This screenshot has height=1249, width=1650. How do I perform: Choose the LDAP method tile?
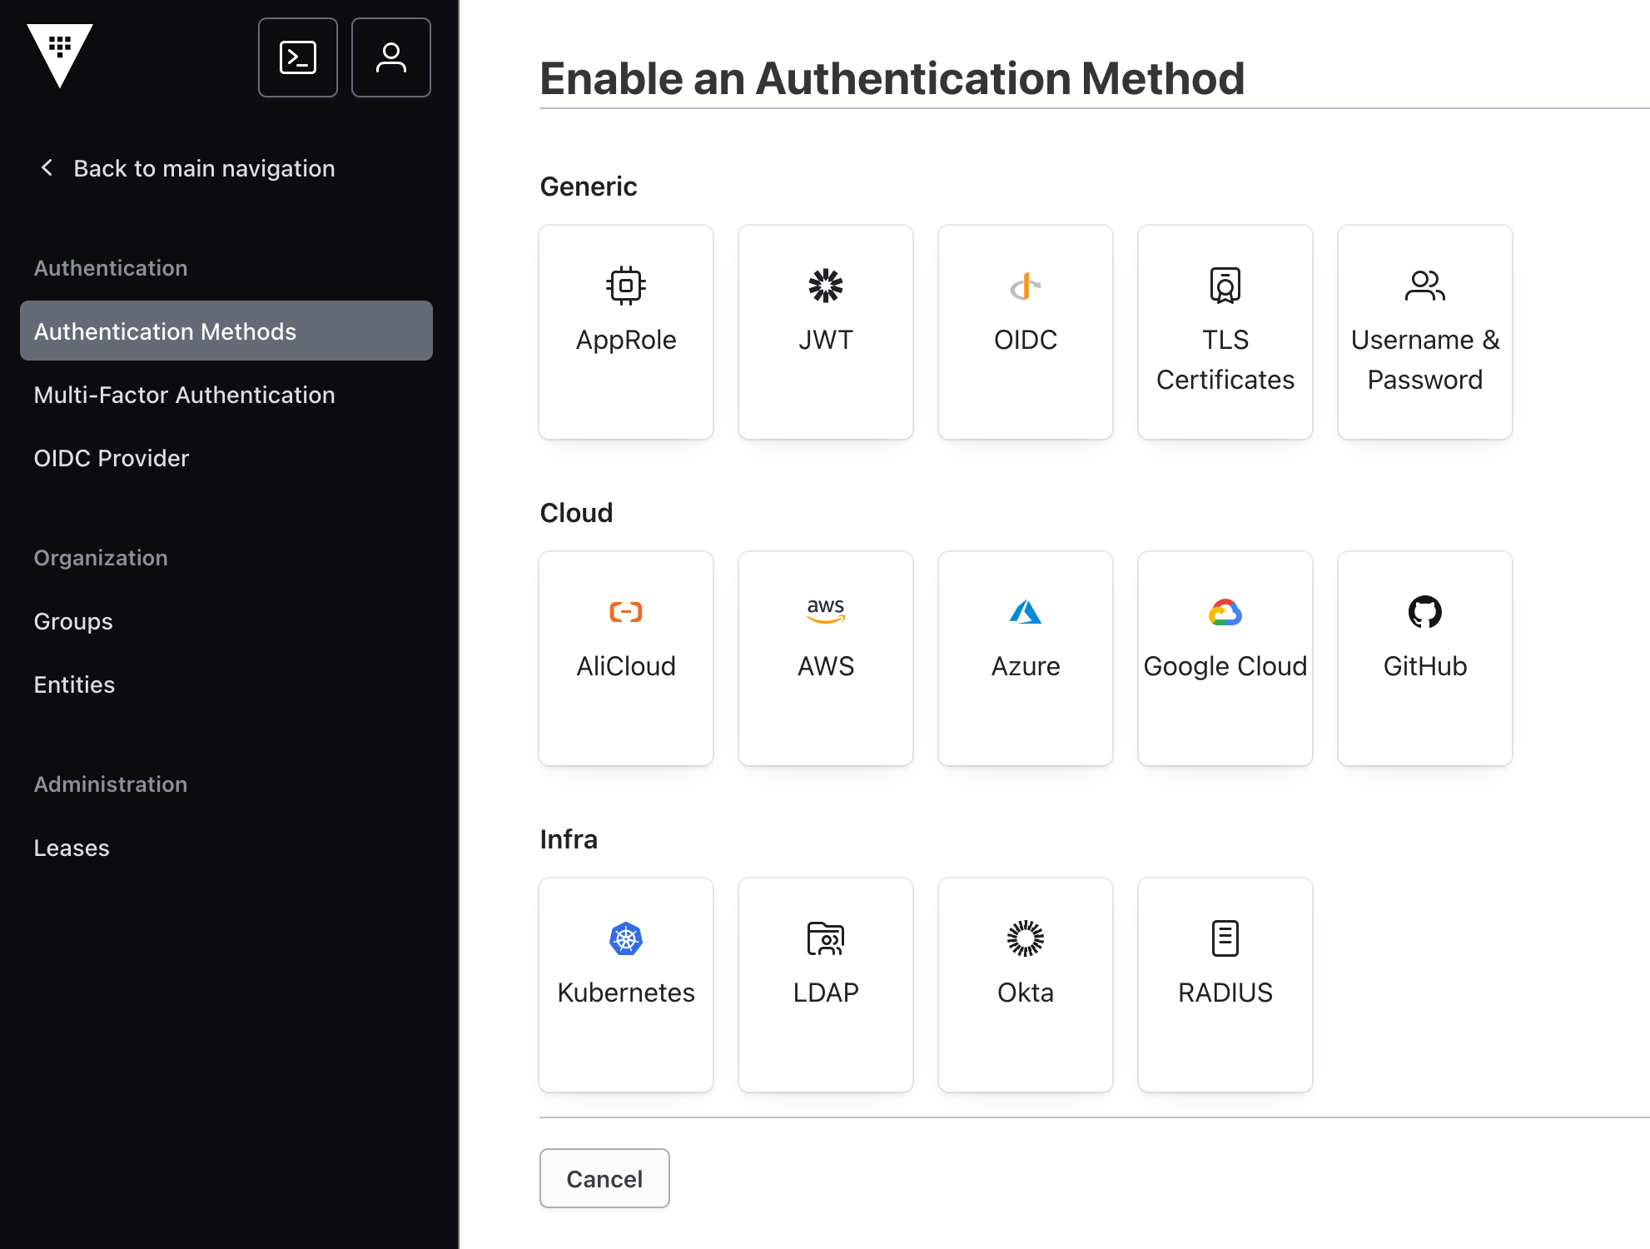(825, 984)
